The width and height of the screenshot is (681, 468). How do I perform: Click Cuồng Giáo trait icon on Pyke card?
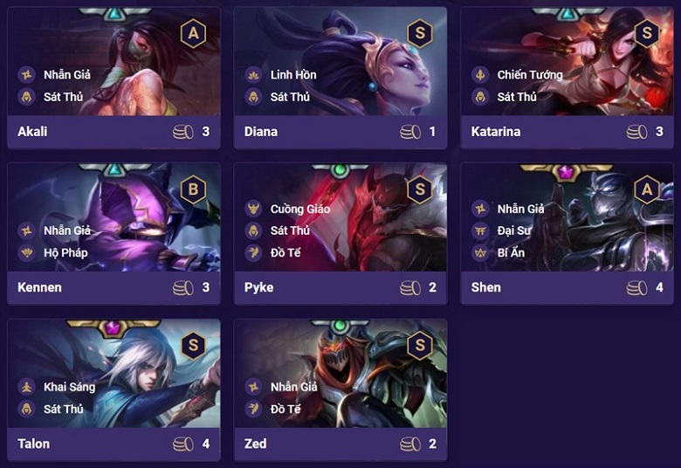pyautogui.click(x=253, y=209)
